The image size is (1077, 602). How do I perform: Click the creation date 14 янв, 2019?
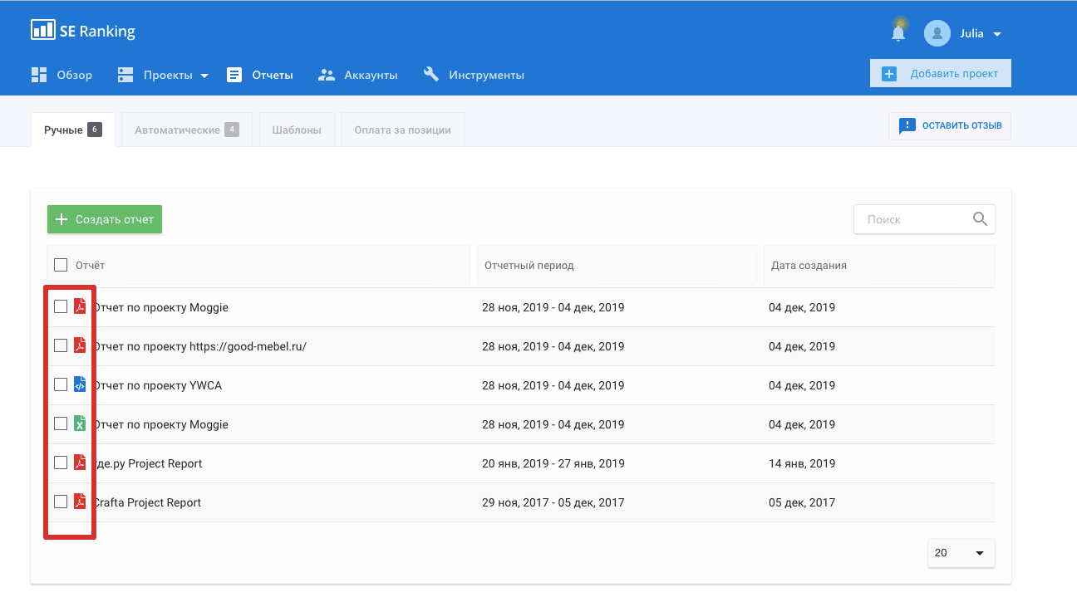[x=802, y=463]
